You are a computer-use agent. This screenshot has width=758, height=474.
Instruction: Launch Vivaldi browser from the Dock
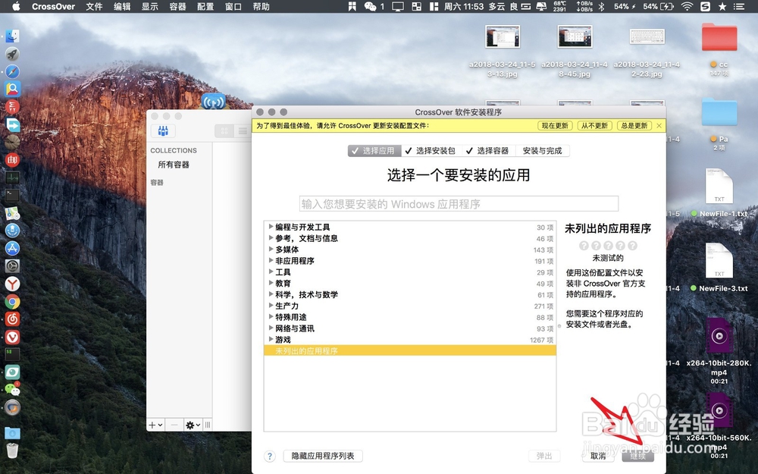[x=13, y=337]
